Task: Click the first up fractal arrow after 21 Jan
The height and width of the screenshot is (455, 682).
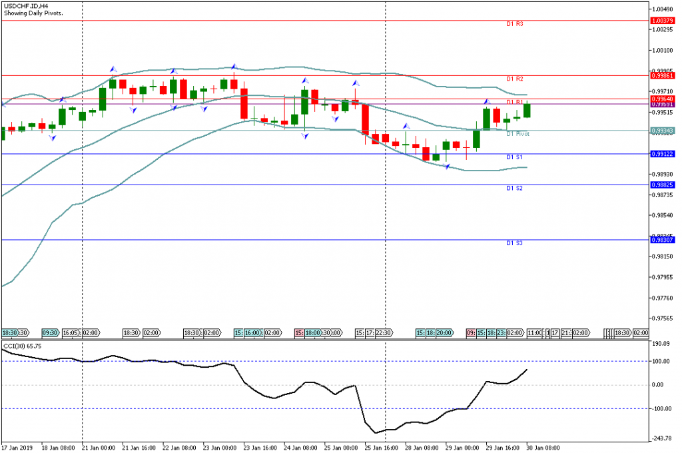Action: click(113, 69)
